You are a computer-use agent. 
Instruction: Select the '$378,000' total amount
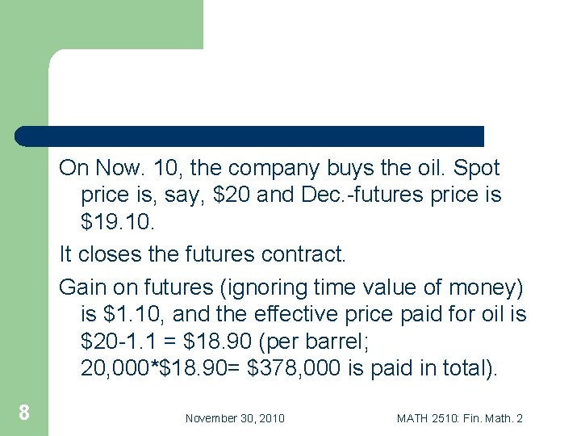293,368
